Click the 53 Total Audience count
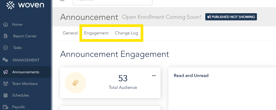 coord(123,79)
